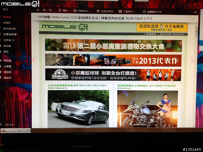Click the email subject line about Nokia Lumia 1520

tap(95, 18)
